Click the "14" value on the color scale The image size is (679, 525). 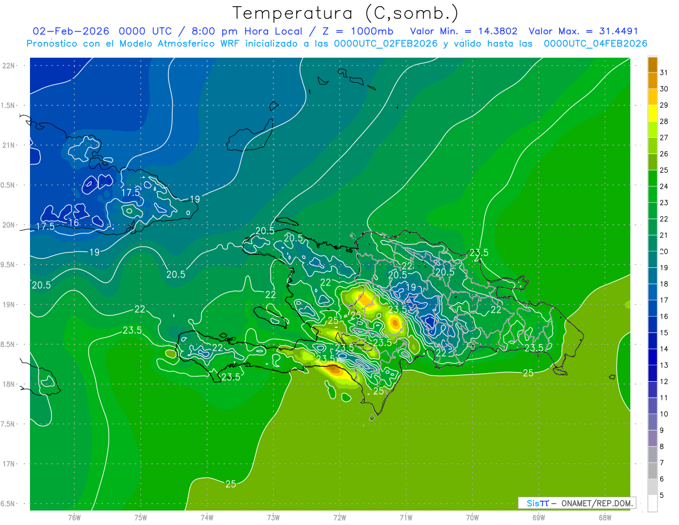[x=664, y=349]
